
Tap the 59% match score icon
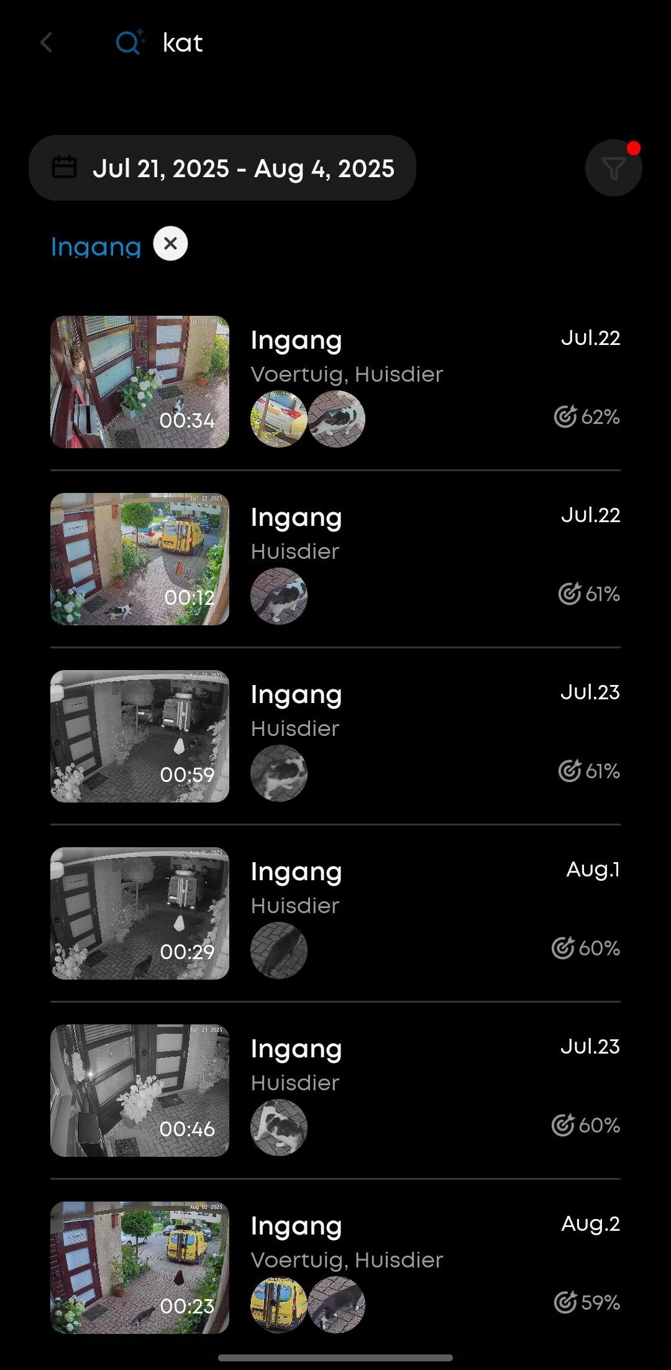point(565,1302)
